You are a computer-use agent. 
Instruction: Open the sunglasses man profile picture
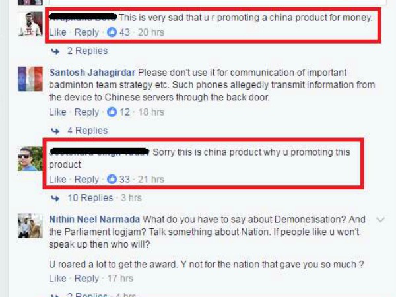[x=30, y=158]
